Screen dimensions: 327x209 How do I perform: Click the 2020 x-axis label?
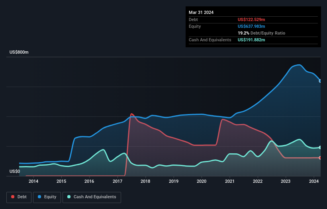click(x=202, y=181)
